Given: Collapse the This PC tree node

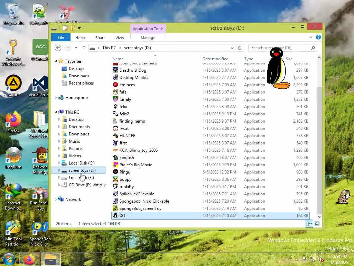Looking at the screenshot, I should pos(56,112).
